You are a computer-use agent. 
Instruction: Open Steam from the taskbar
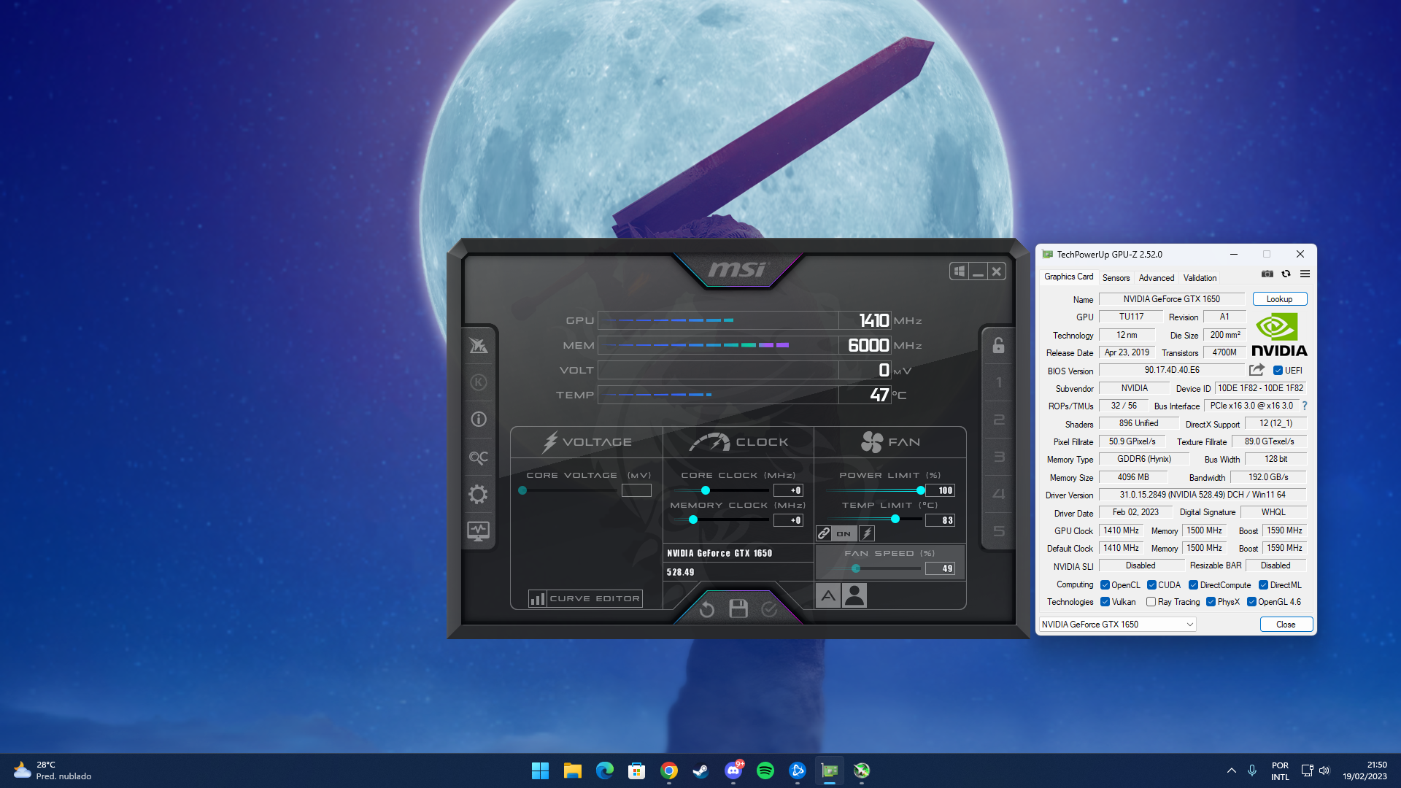tap(700, 770)
